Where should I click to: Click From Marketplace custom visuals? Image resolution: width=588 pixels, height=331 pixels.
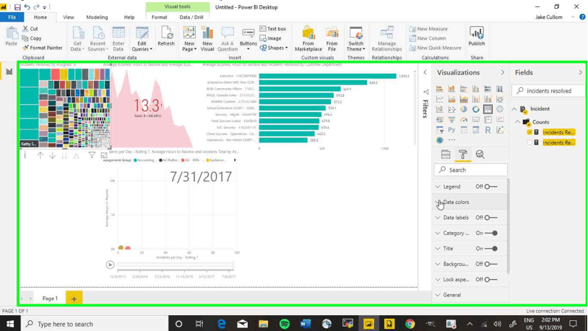(308, 39)
